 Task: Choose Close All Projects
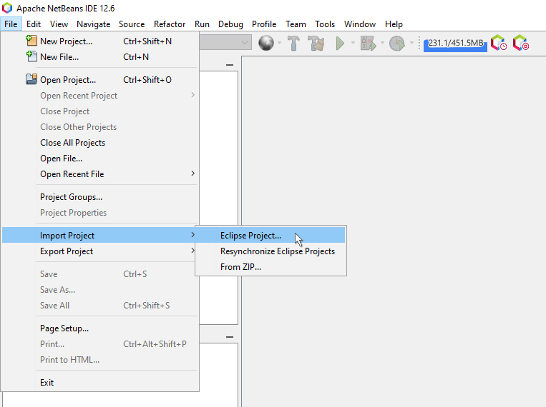100,143
